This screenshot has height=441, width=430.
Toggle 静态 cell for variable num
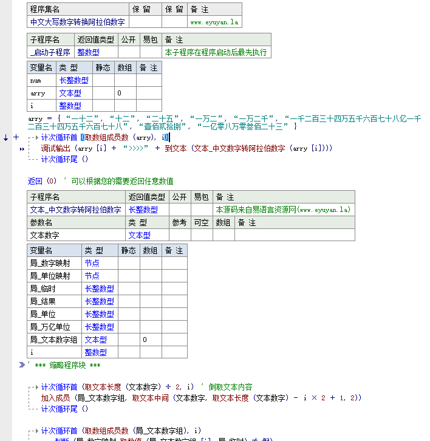click(103, 80)
